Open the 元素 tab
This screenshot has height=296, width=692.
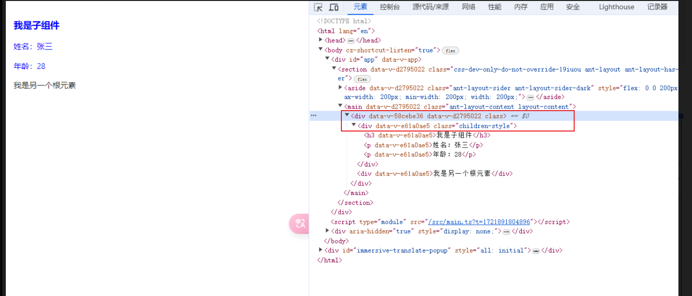click(x=360, y=7)
